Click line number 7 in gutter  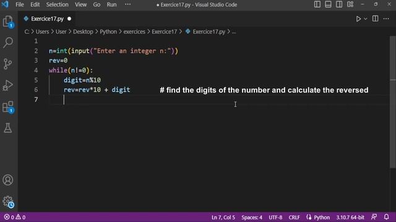[x=36, y=100]
